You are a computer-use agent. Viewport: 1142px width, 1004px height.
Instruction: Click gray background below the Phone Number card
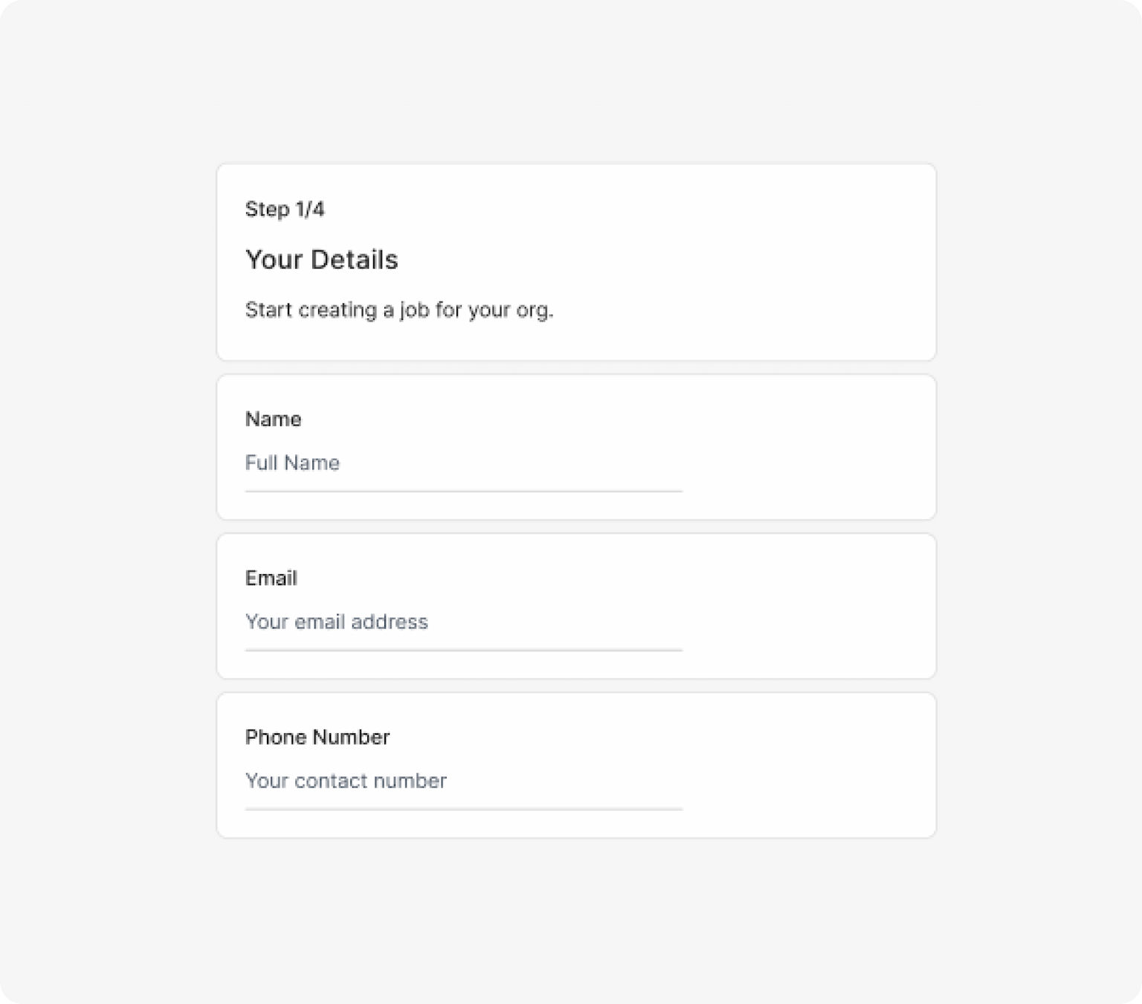click(x=571, y=922)
